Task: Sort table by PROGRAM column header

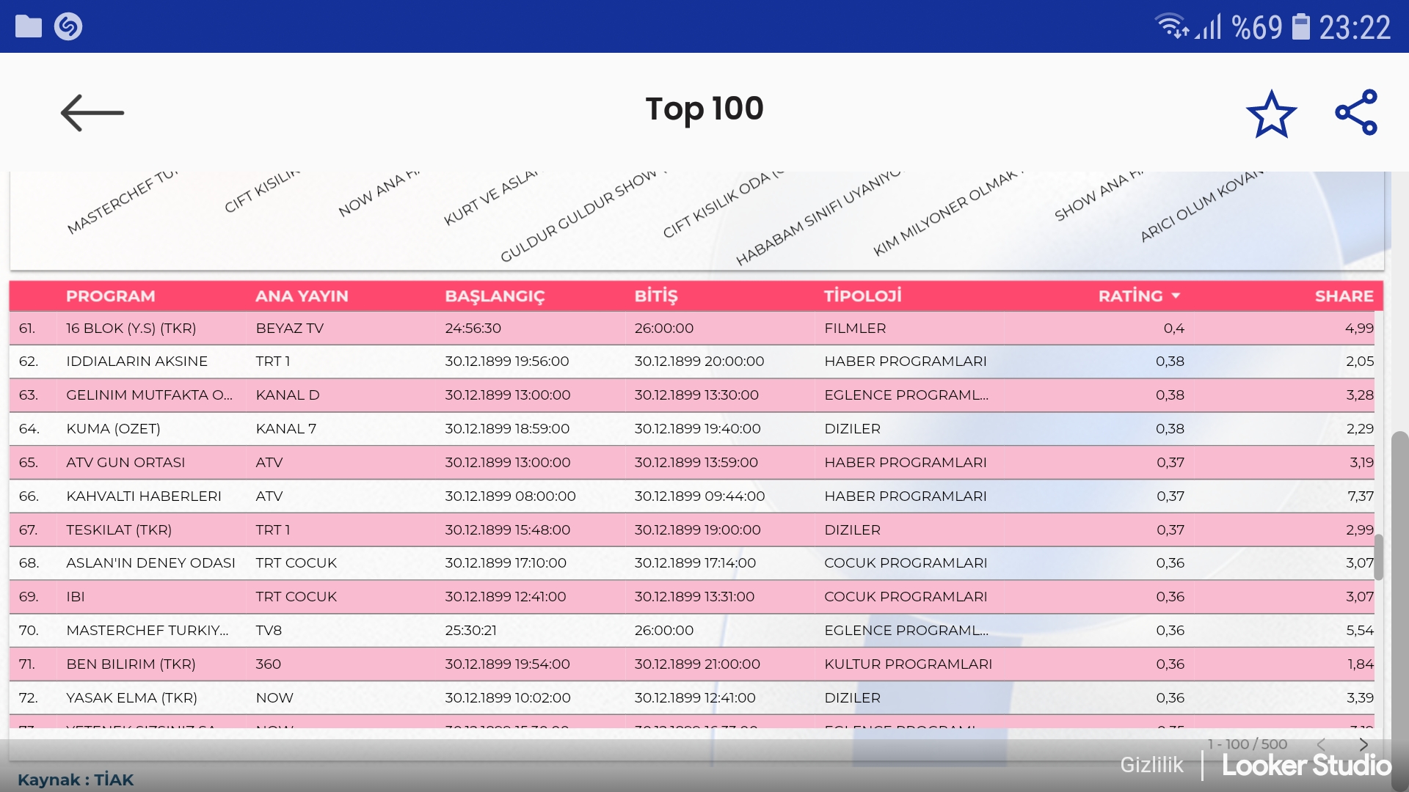Action: (x=110, y=296)
